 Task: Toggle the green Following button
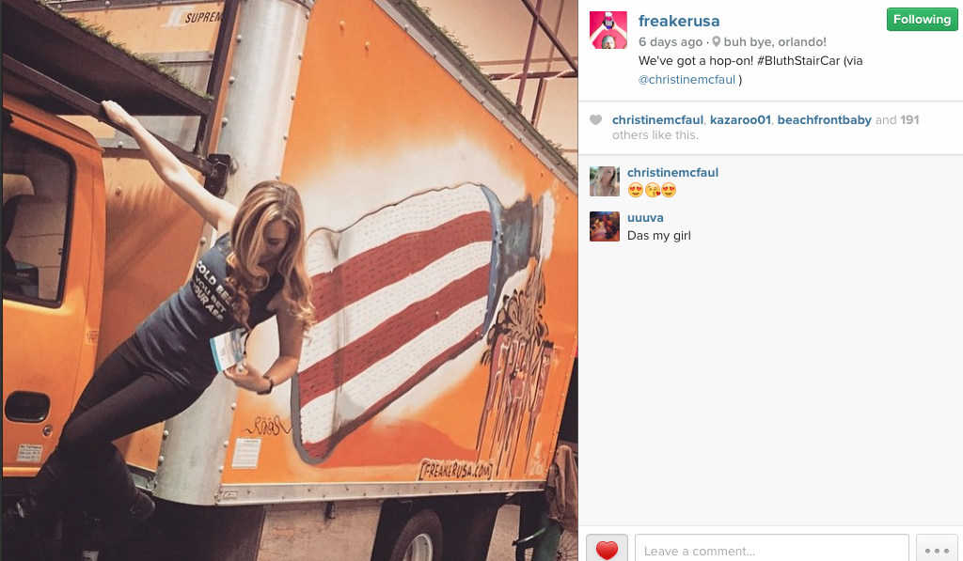922,20
